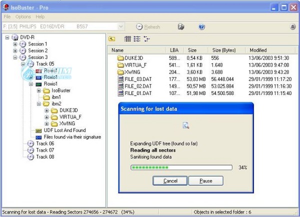Open the drive selection dropdown
This screenshot has width=300, height=217.
pyautogui.click(x=120, y=27)
